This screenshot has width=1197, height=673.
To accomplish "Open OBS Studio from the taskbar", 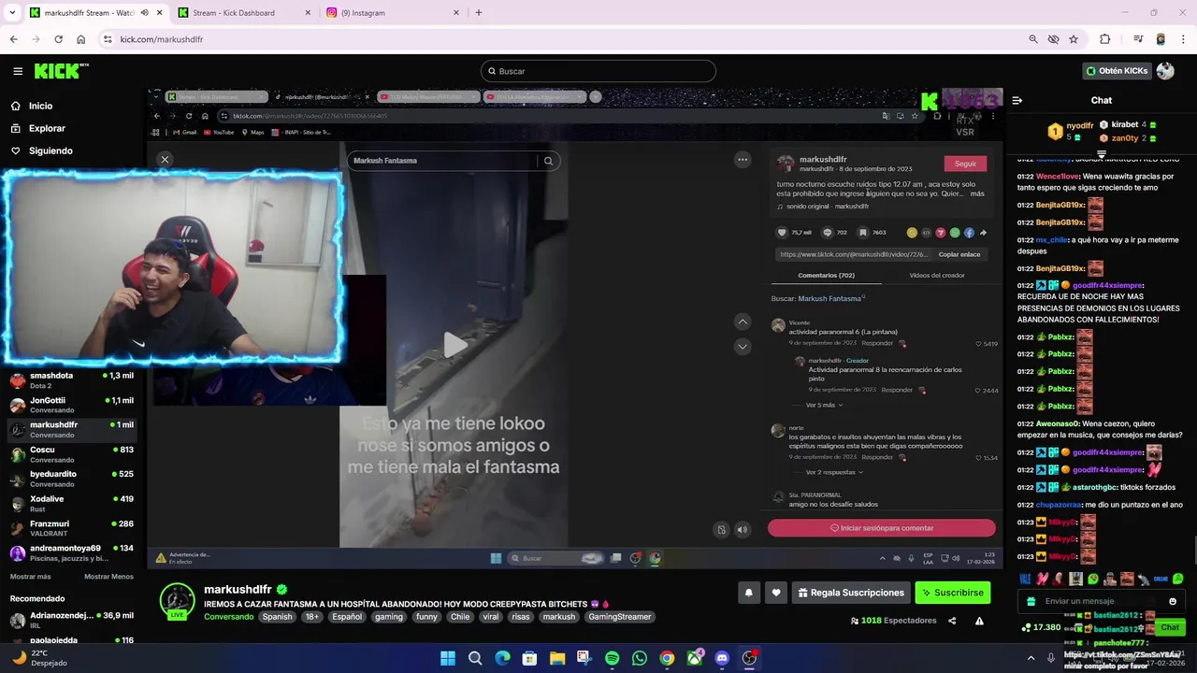I will click(749, 658).
